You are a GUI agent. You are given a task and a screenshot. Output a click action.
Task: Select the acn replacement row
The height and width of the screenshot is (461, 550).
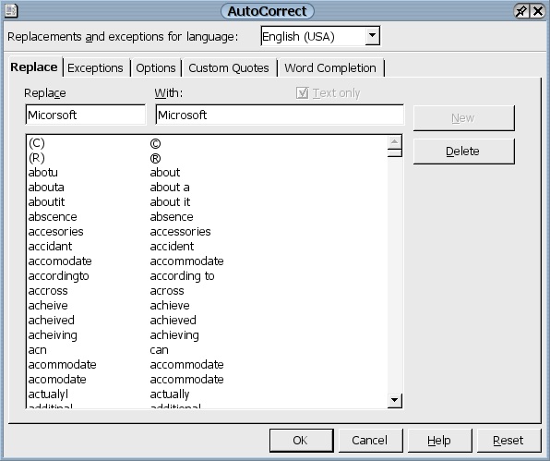pos(208,350)
